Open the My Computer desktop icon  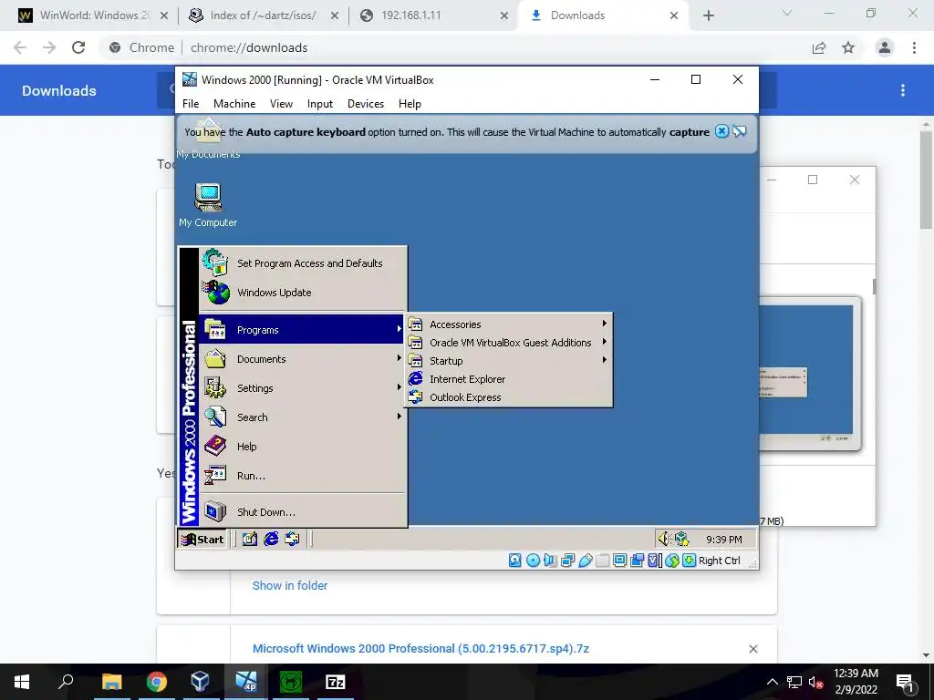tap(208, 205)
